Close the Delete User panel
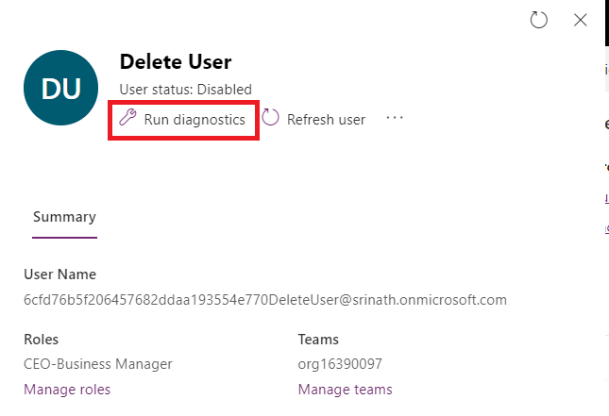Image resolution: width=609 pixels, height=416 pixels. click(x=581, y=20)
